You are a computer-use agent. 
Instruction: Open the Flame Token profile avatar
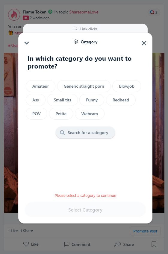14,15
